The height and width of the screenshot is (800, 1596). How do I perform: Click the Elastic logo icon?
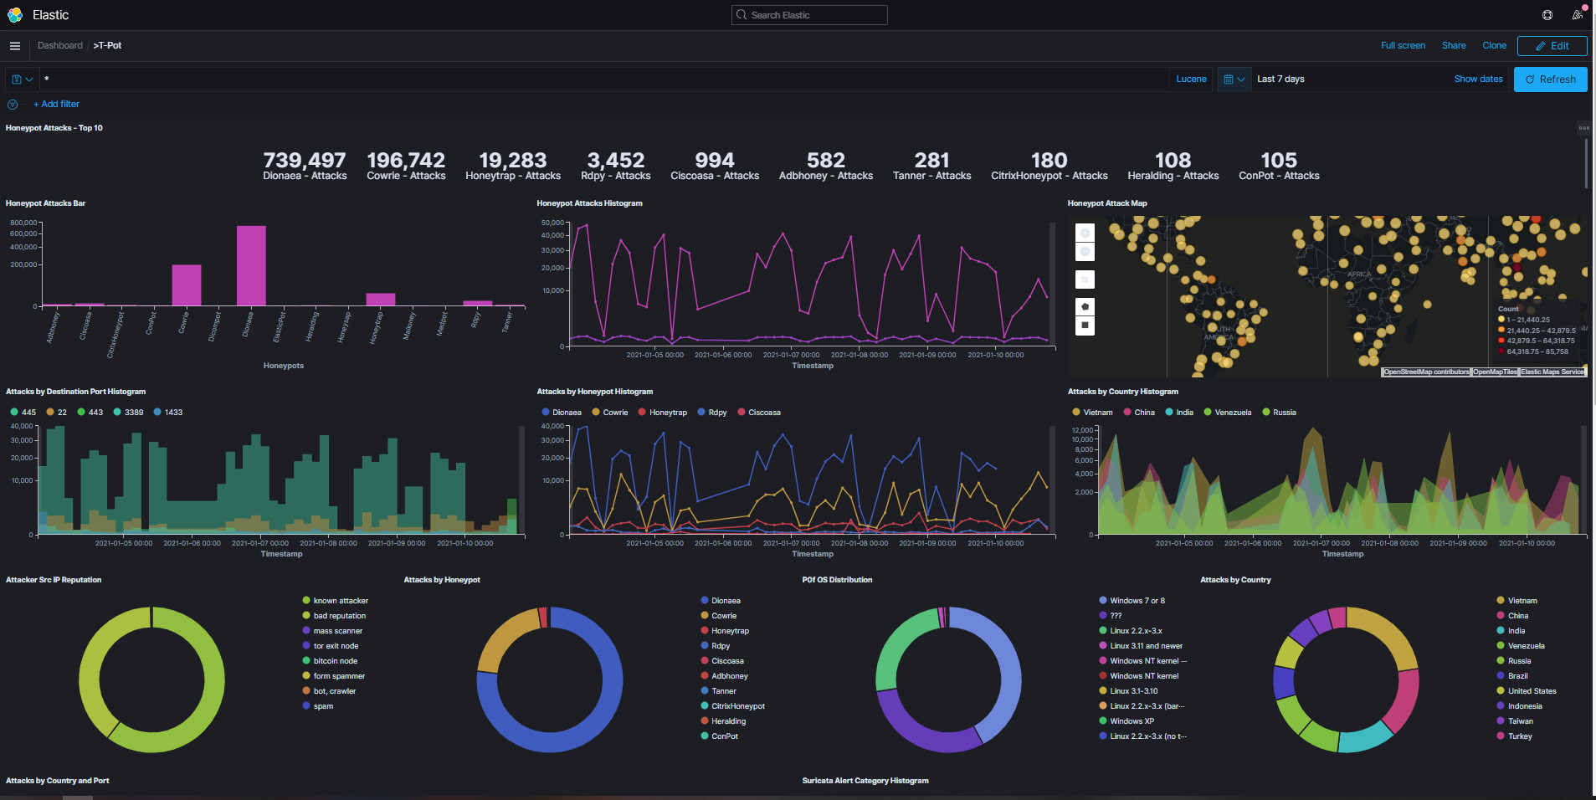pos(15,15)
